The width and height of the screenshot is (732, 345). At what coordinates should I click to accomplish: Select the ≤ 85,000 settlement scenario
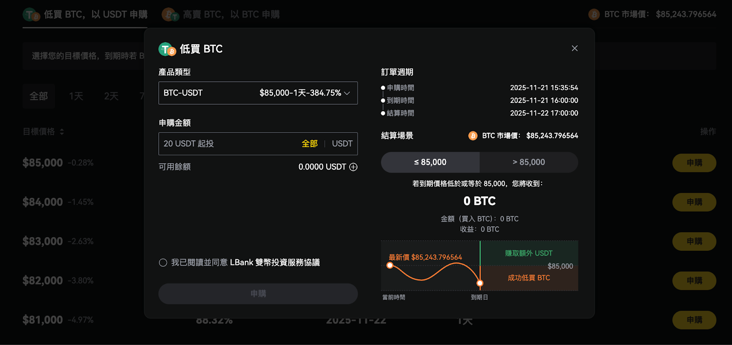click(x=430, y=162)
